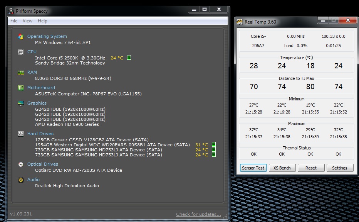The image size is (359, 222).
Task: Open the File menu in Speccy
Action: (14, 21)
